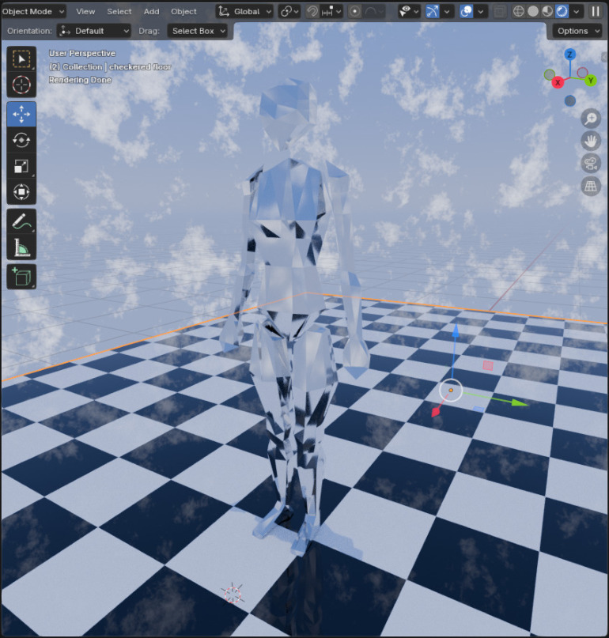This screenshot has width=609, height=638.
Task: Open the Object menu
Action: coord(183,11)
